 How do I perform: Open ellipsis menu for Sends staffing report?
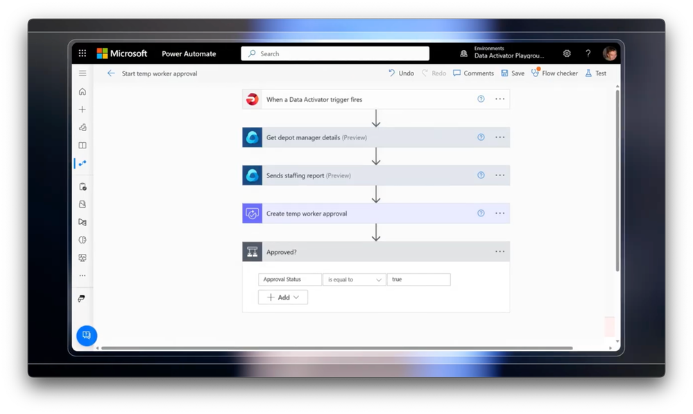click(x=500, y=175)
